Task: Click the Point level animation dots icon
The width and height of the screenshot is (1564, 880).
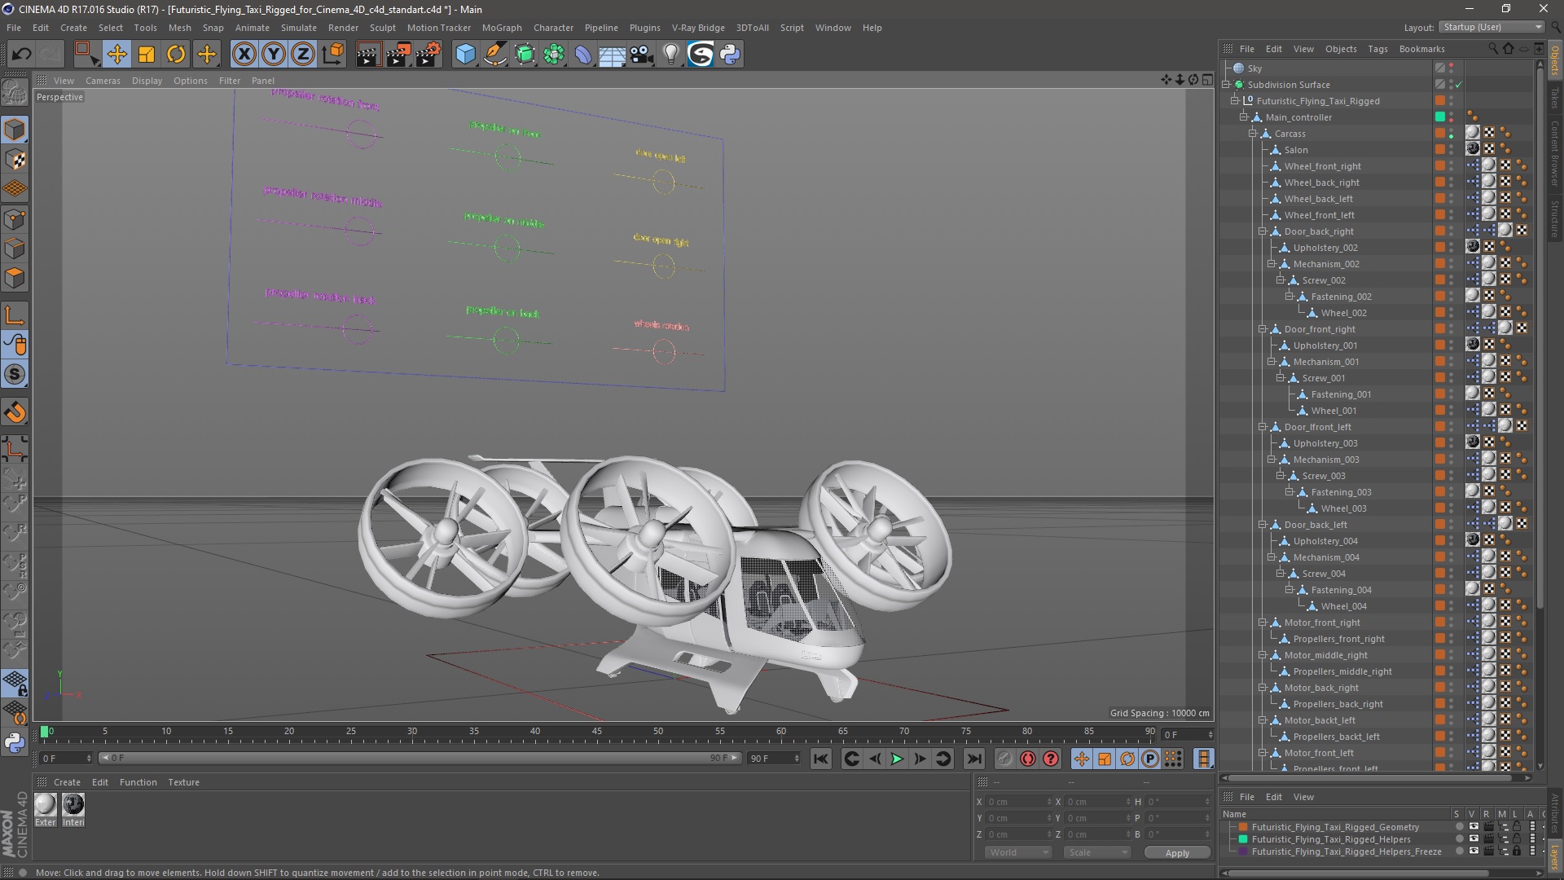Action: (x=1173, y=759)
